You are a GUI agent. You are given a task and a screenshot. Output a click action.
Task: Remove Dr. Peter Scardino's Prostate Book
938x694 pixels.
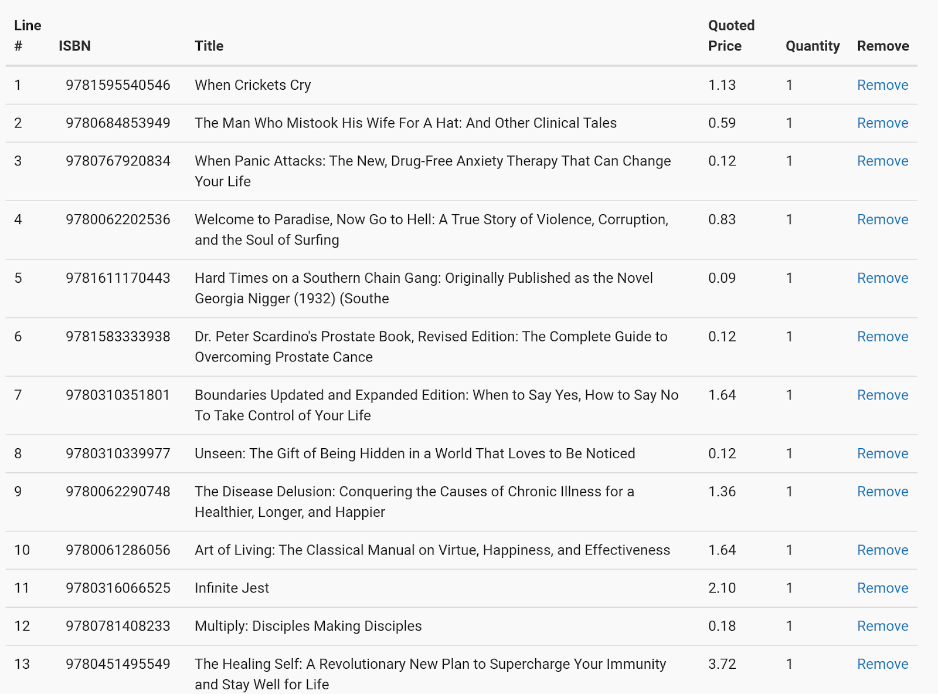882,337
